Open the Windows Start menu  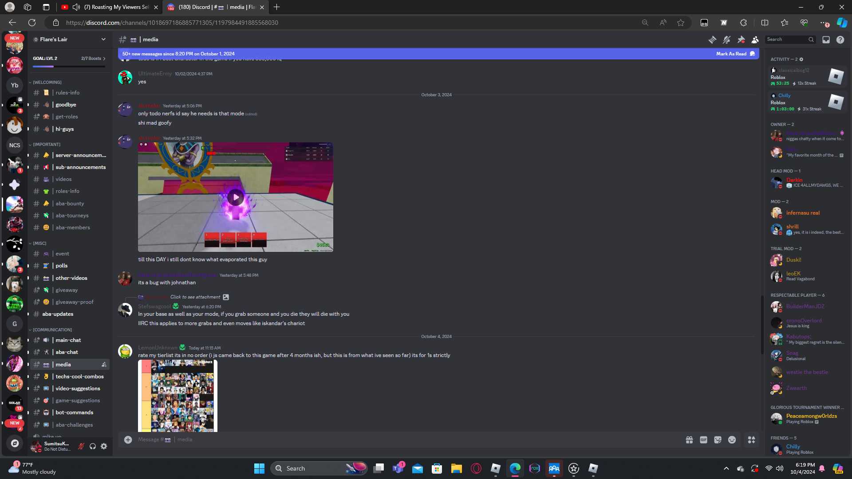point(259,468)
